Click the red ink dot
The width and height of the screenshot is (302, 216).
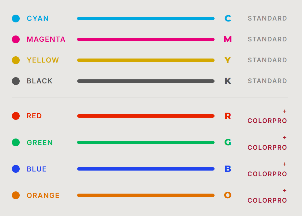coord(16,116)
